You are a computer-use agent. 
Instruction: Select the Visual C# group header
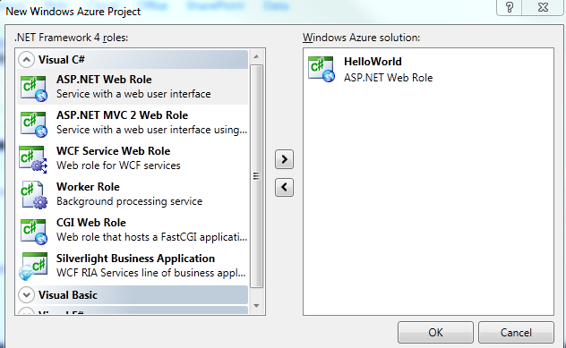133,60
